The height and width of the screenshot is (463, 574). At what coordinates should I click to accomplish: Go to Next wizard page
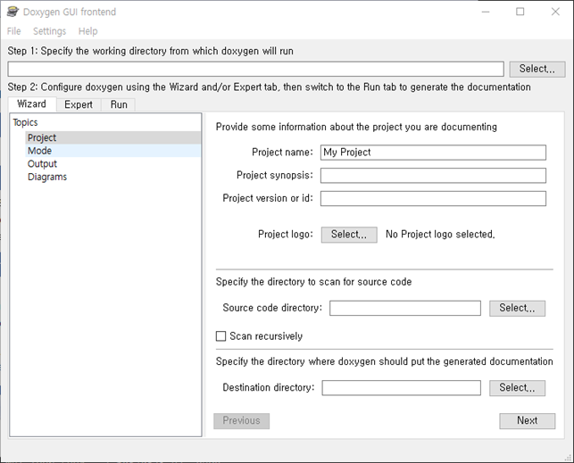tap(528, 420)
